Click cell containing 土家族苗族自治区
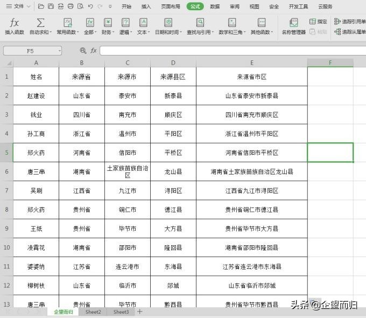The image size is (366, 318). point(128,171)
